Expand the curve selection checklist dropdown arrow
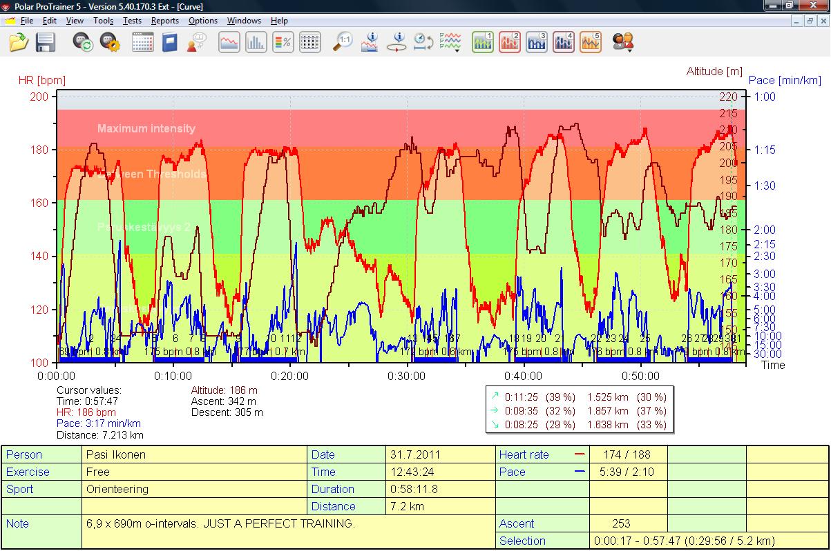831x551 pixels. pos(457,50)
